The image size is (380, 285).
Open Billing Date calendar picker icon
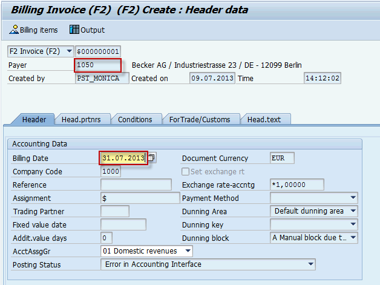point(151,158)
